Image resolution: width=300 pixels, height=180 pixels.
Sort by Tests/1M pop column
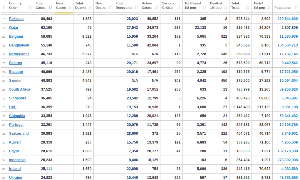262,6
